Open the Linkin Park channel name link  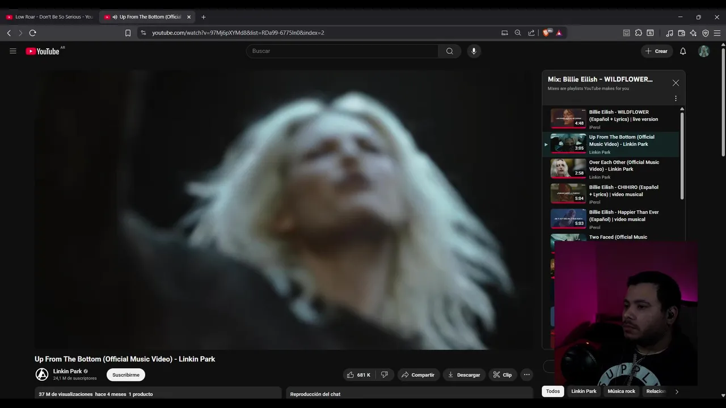(x=67, y=371)
